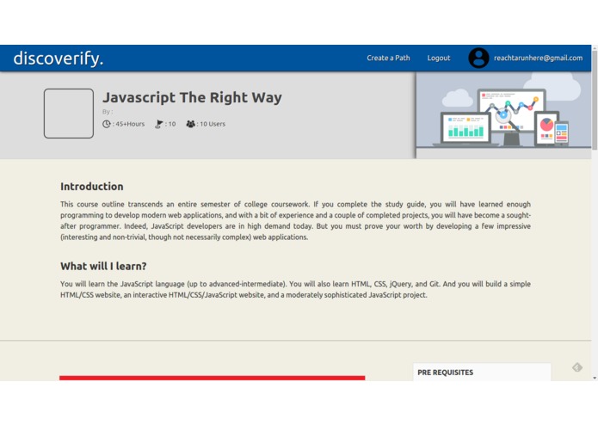This screenshot has height=425, width=598.
Task: Click the flag icon beside 10
Action: [x=158, y=124]
